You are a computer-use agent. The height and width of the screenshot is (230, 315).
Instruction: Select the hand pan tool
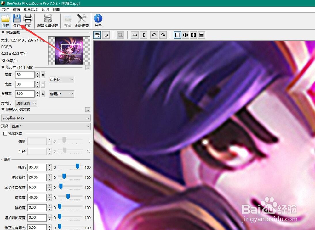(97, 35)
